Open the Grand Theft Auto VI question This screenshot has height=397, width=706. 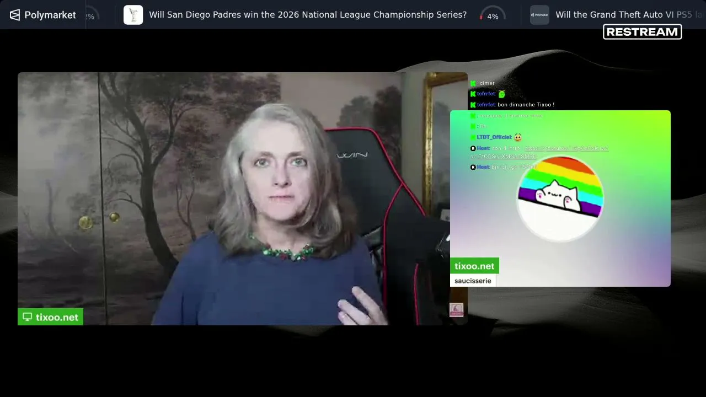(x=630, y=15)
